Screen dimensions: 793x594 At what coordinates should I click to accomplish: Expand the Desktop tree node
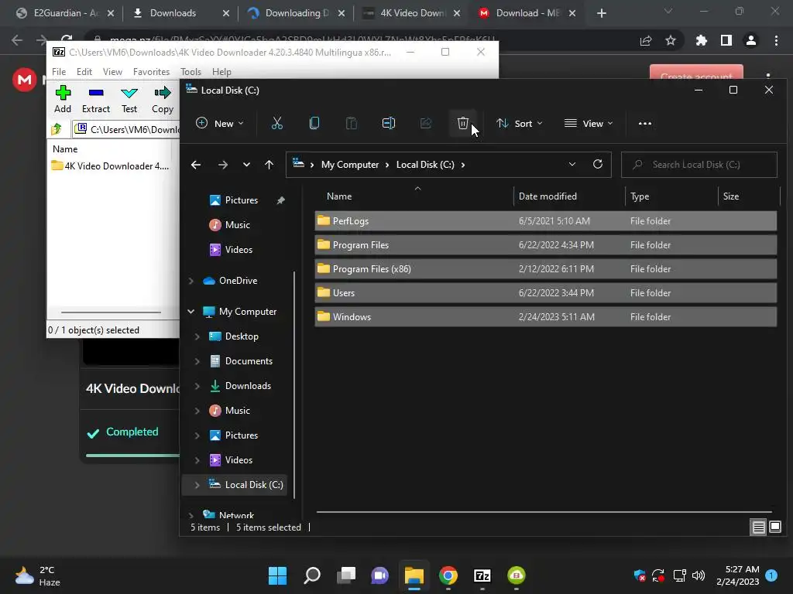coord(197,336)
